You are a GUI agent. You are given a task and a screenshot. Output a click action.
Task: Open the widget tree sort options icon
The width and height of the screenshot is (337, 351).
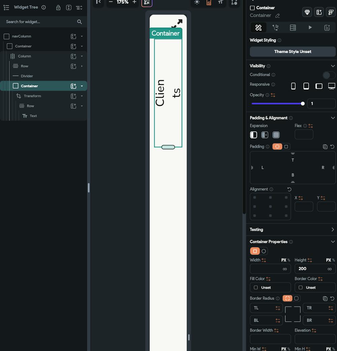pos(79,8)
